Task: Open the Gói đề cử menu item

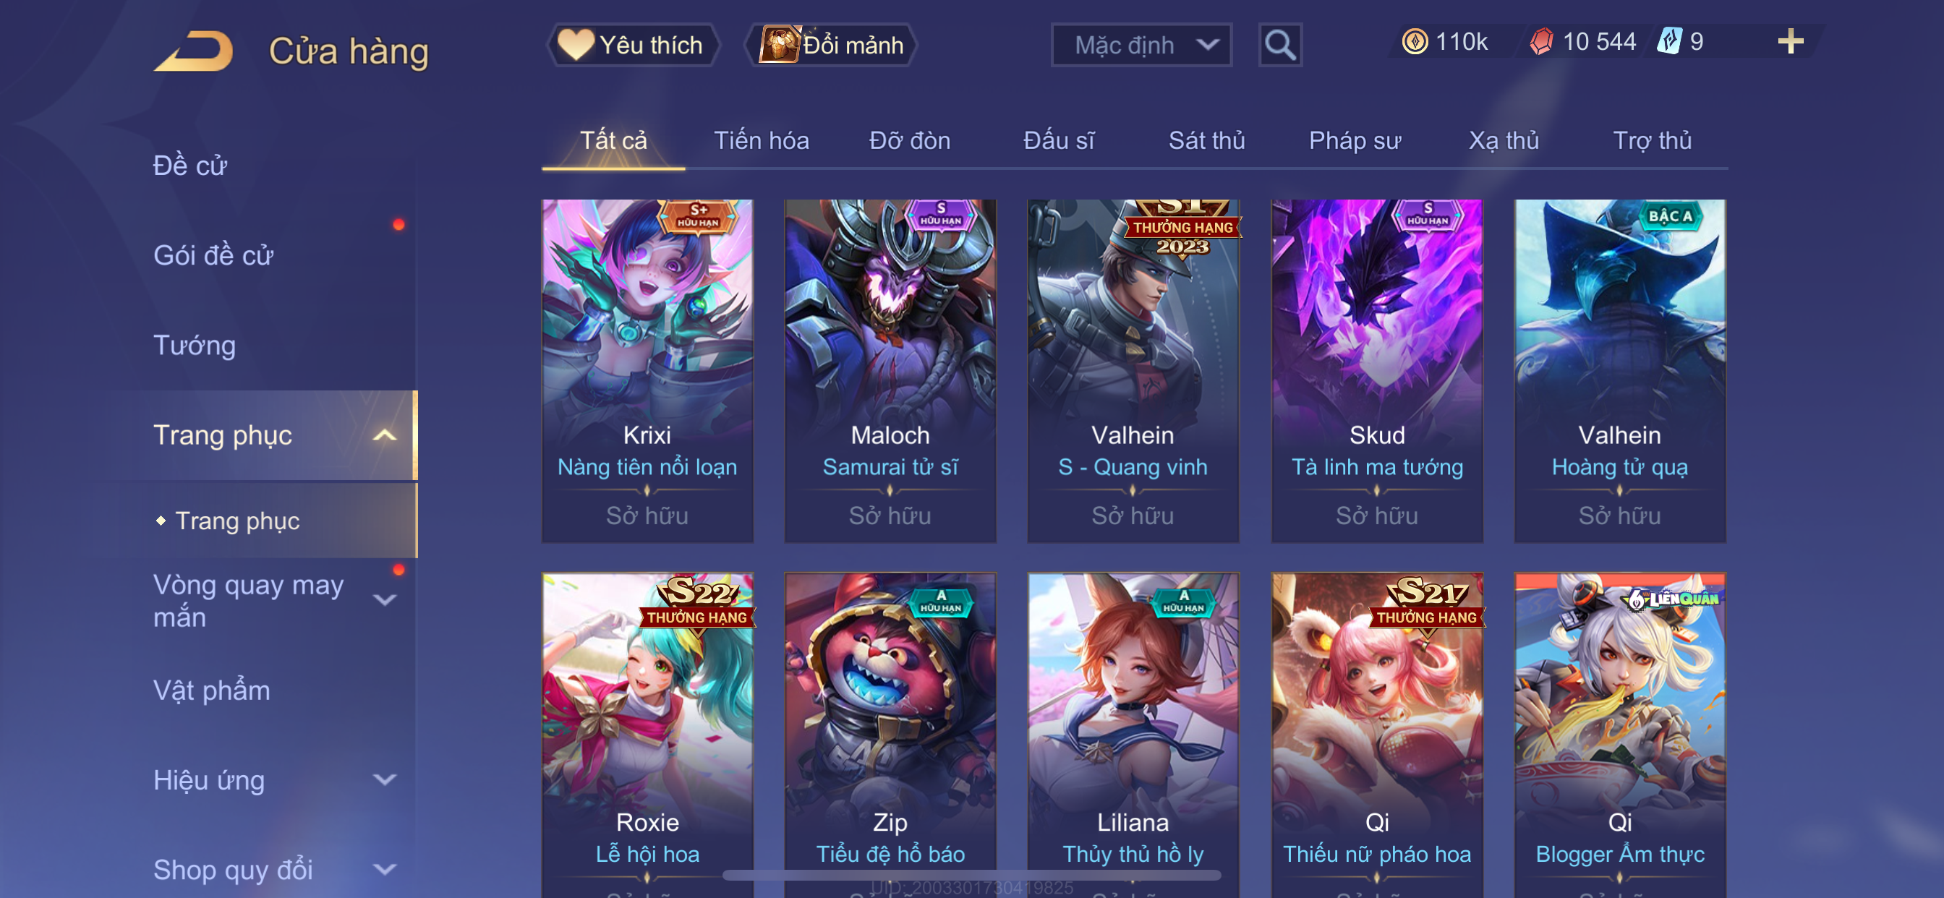Action: point(213,256)
